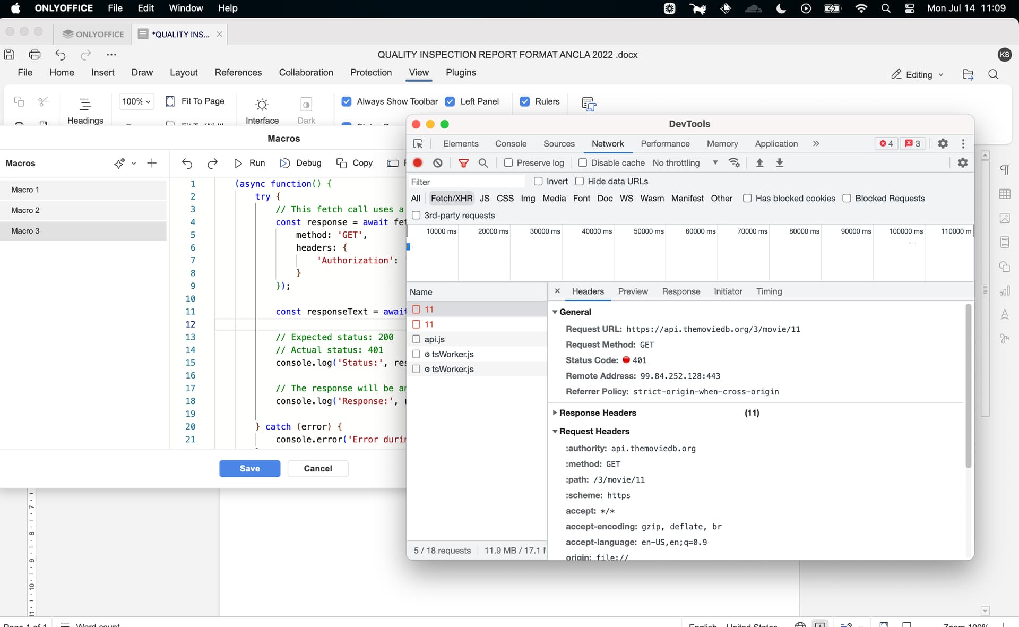This screenshot has height=627, width=1019.
Task: Click the Interface theme icon
Action: tap(262, 110)
